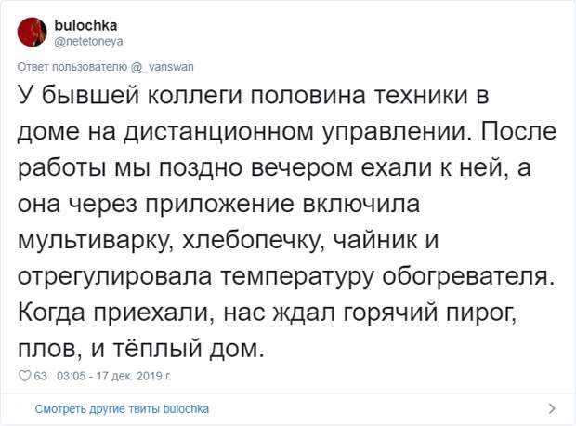Click the word 'приложение' in the tweet
The width and height of the screenshot is (576, 426).
[219, 205]
